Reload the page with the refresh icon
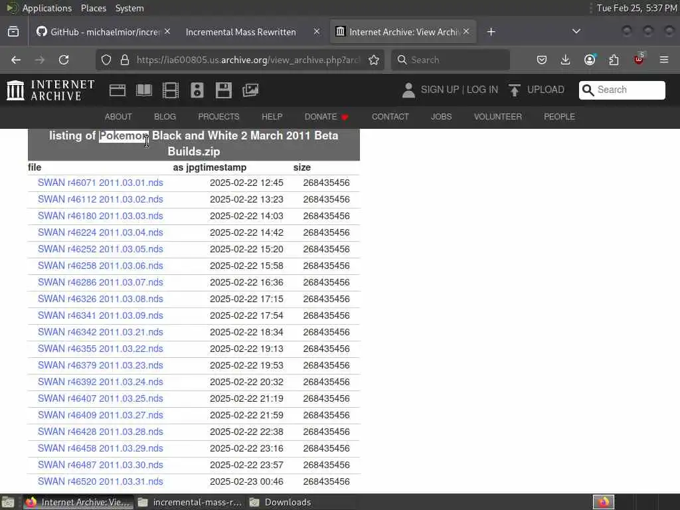Screen dimensions: 680x510 coord(64,60)
